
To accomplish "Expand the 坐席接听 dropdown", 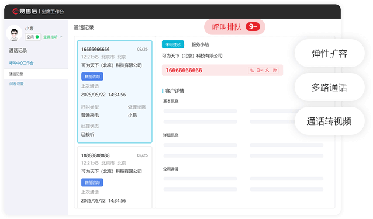I will (x=53, y=37).
